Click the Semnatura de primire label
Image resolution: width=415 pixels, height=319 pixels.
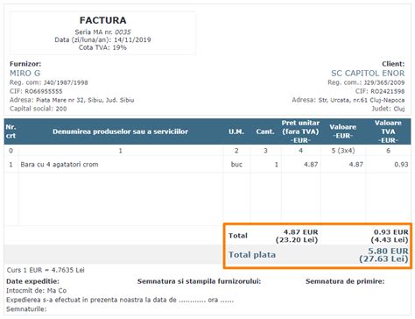(345, 281)
